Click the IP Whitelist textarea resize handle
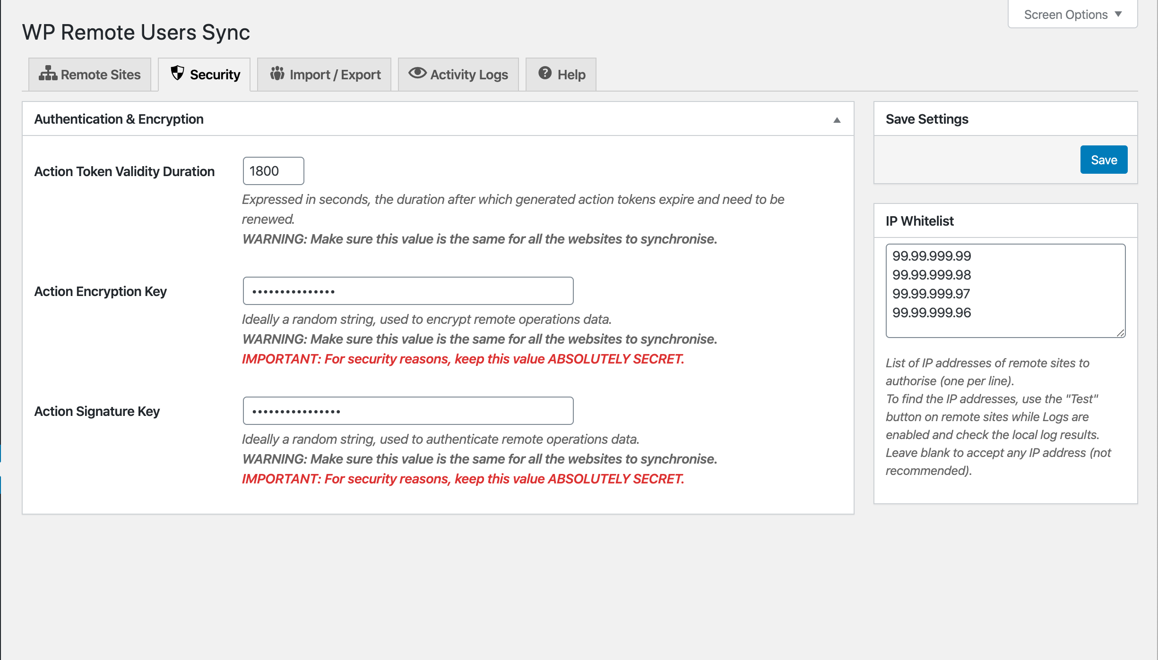Viewport: 1158px width, 660px height. (1121, 333)
